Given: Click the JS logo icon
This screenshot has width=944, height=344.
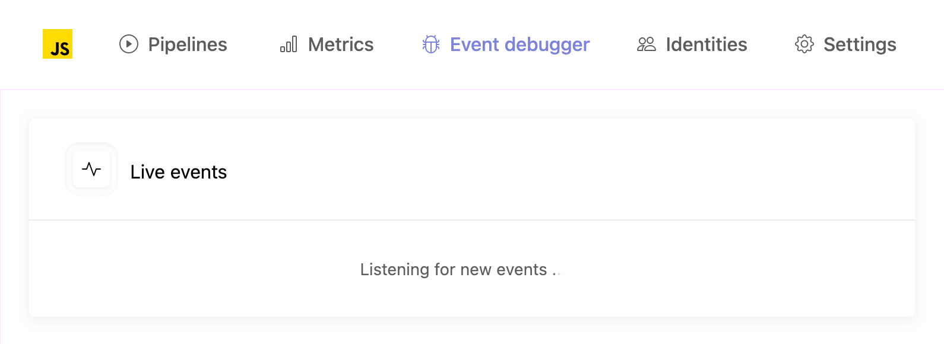Looking at the screenshot, I should click(57, 44).
